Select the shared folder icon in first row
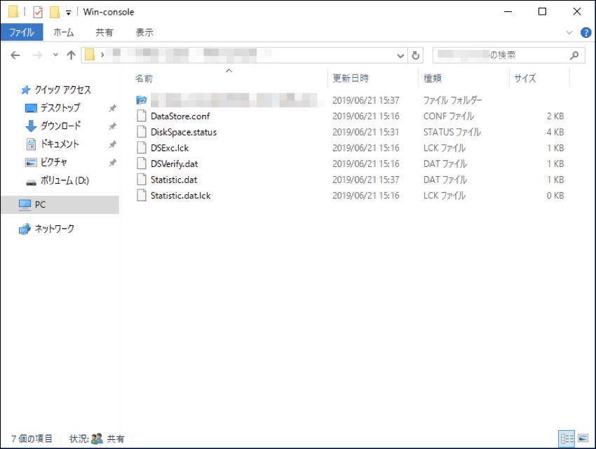 (142, 100)
